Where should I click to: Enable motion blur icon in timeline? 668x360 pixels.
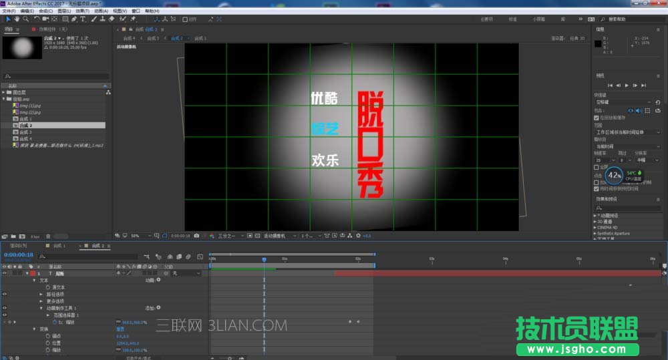[188, 257]
